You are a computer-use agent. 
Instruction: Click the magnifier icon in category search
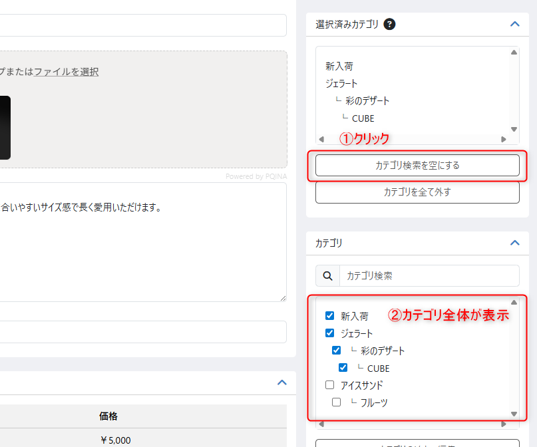point(327,275)
